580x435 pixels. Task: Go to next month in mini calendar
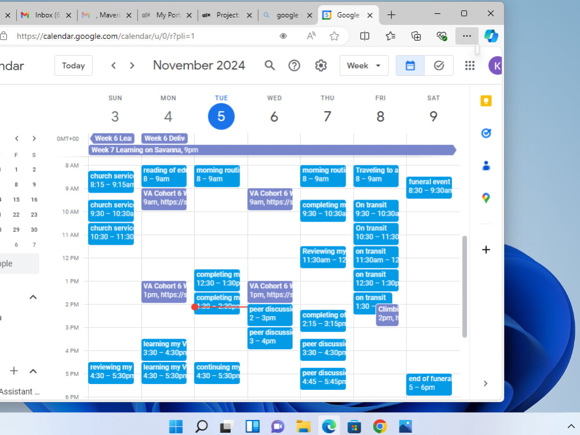tap(34, 139)
